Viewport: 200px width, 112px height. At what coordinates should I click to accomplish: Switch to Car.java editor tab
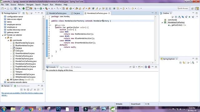click(77, 13)
